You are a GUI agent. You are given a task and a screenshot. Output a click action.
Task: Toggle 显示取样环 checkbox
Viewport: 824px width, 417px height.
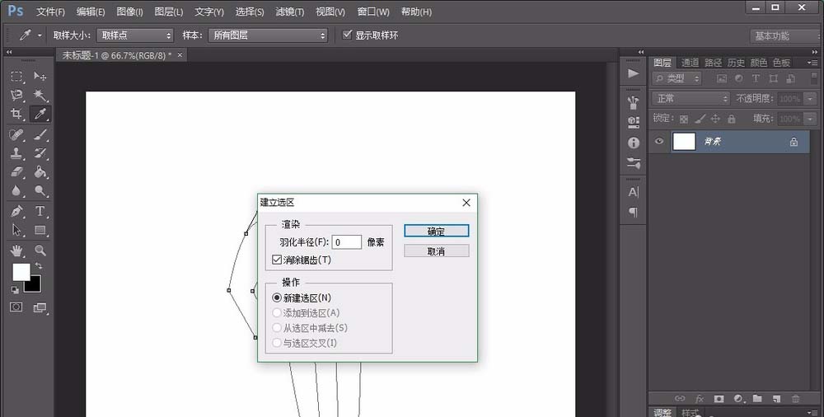[x=347, y=35]
